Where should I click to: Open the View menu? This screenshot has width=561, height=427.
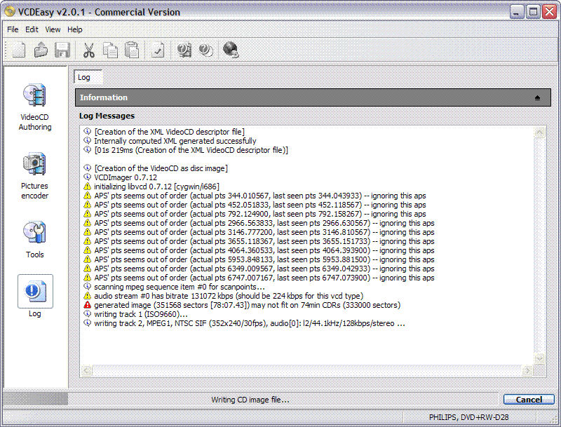coord(53,29)
